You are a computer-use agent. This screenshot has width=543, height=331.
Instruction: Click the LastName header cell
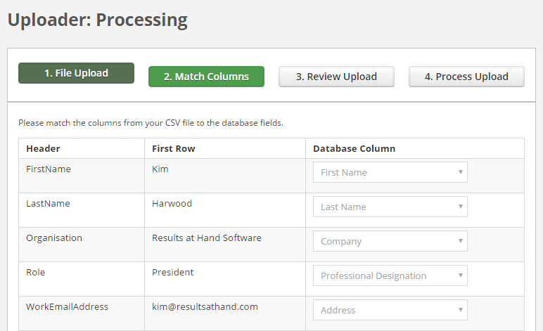click(48, 204)
